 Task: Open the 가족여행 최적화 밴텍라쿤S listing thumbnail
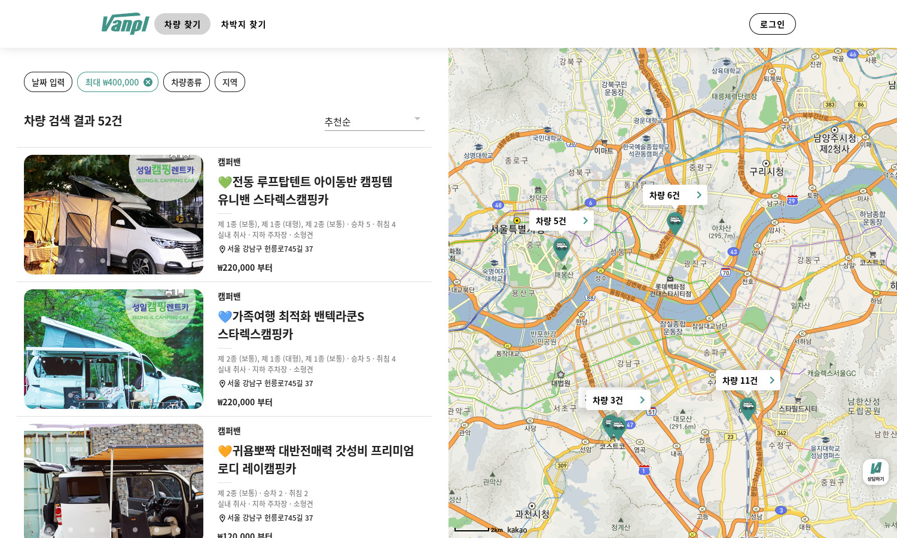114,349
